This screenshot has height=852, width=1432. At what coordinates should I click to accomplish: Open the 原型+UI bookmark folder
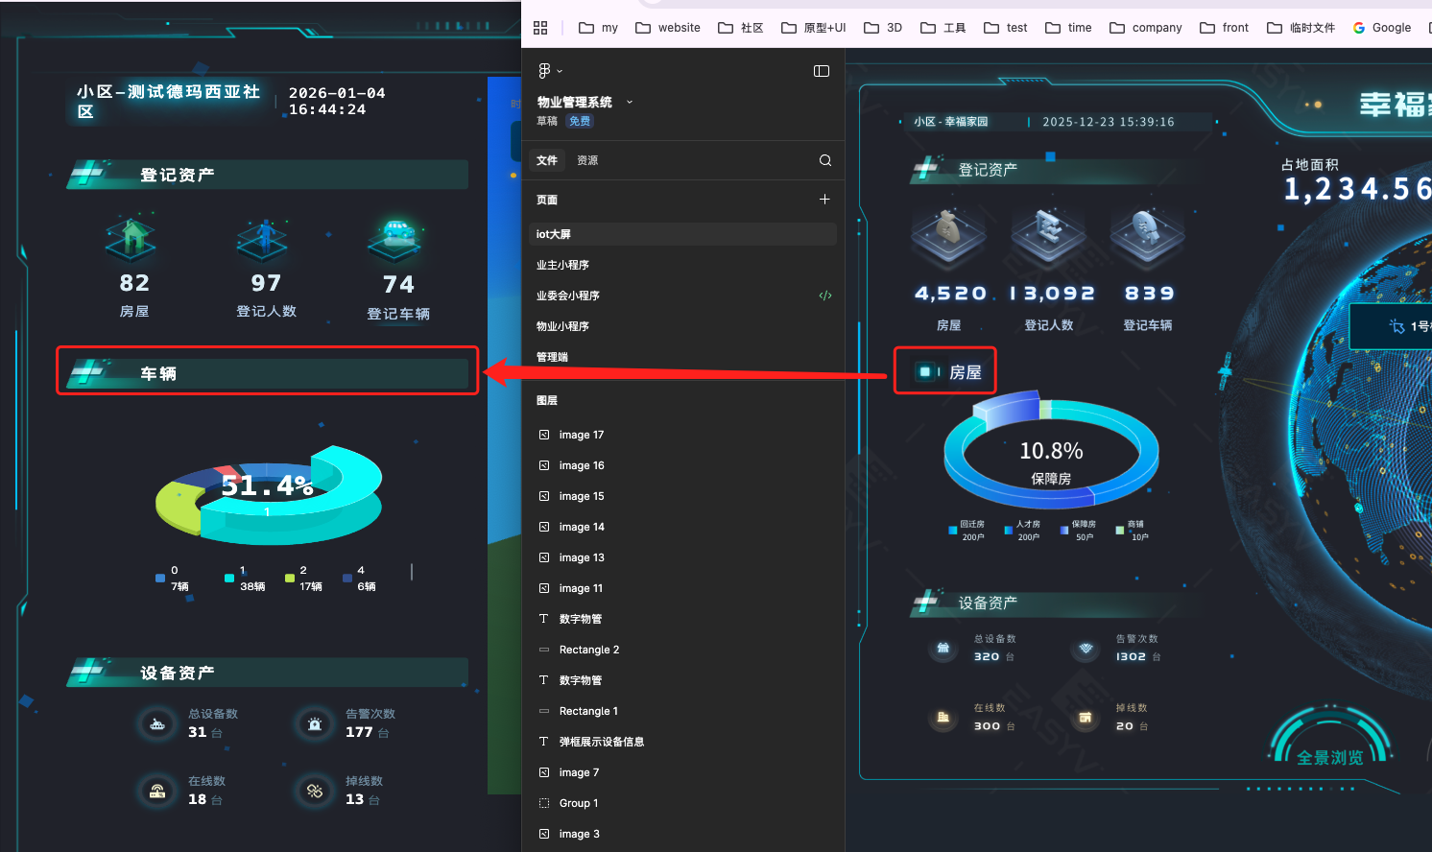click(814, 28)
